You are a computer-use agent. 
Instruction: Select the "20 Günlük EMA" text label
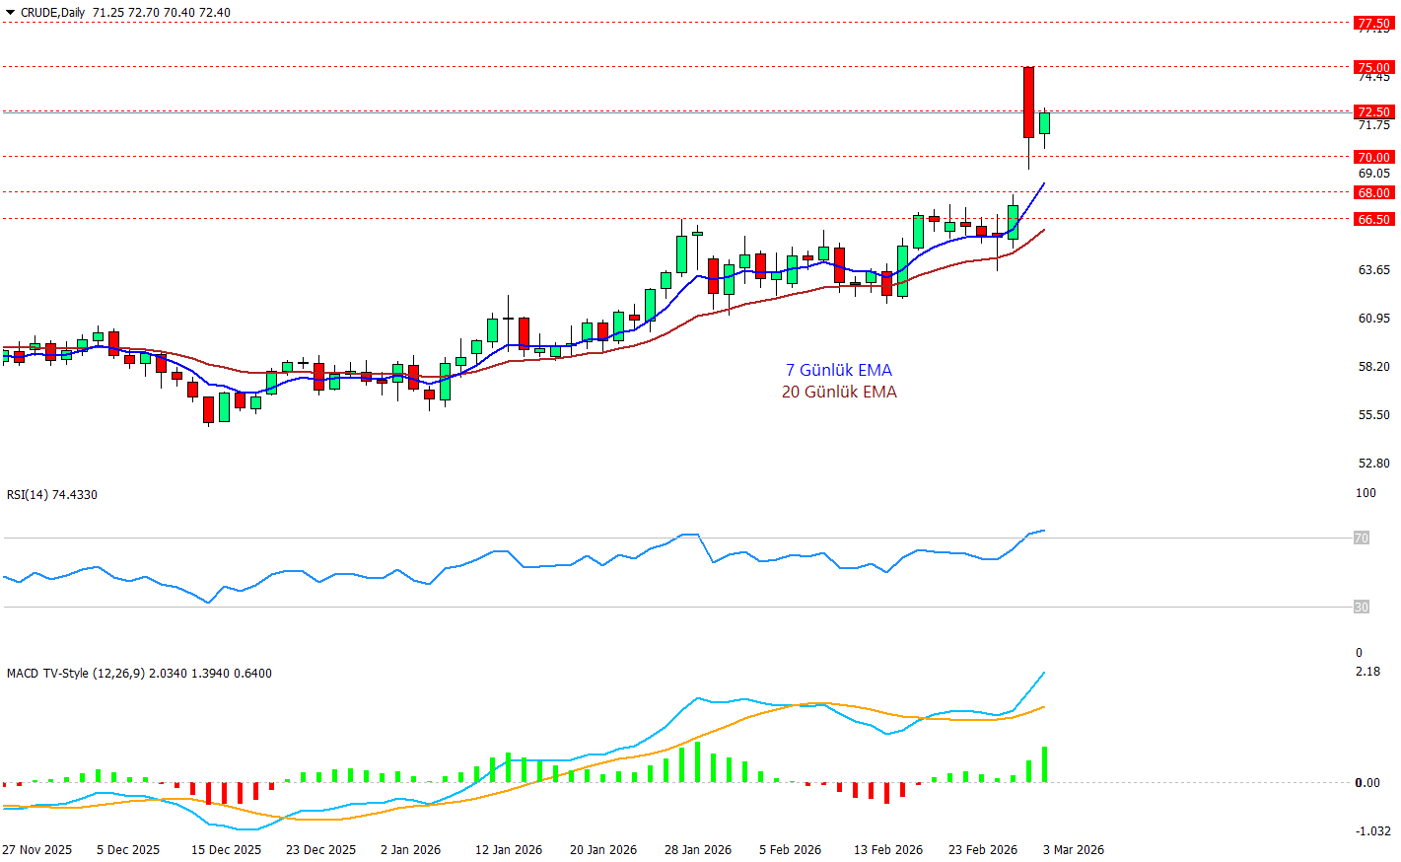839,392
